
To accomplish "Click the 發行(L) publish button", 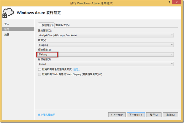I will [154, 115].
